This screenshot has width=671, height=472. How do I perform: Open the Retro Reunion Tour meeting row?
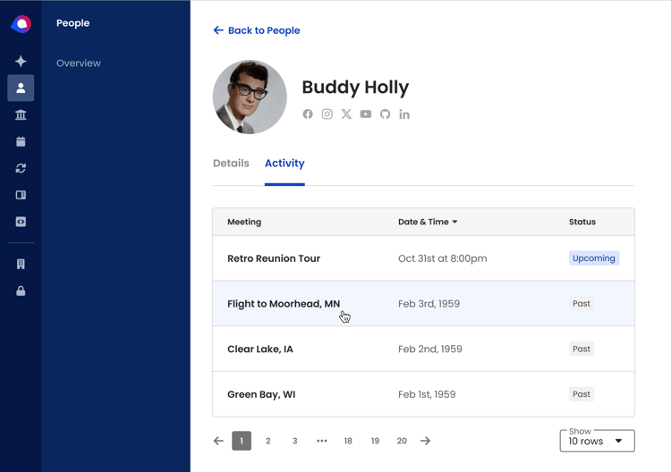pyautogui.click(x=424, y=258)
